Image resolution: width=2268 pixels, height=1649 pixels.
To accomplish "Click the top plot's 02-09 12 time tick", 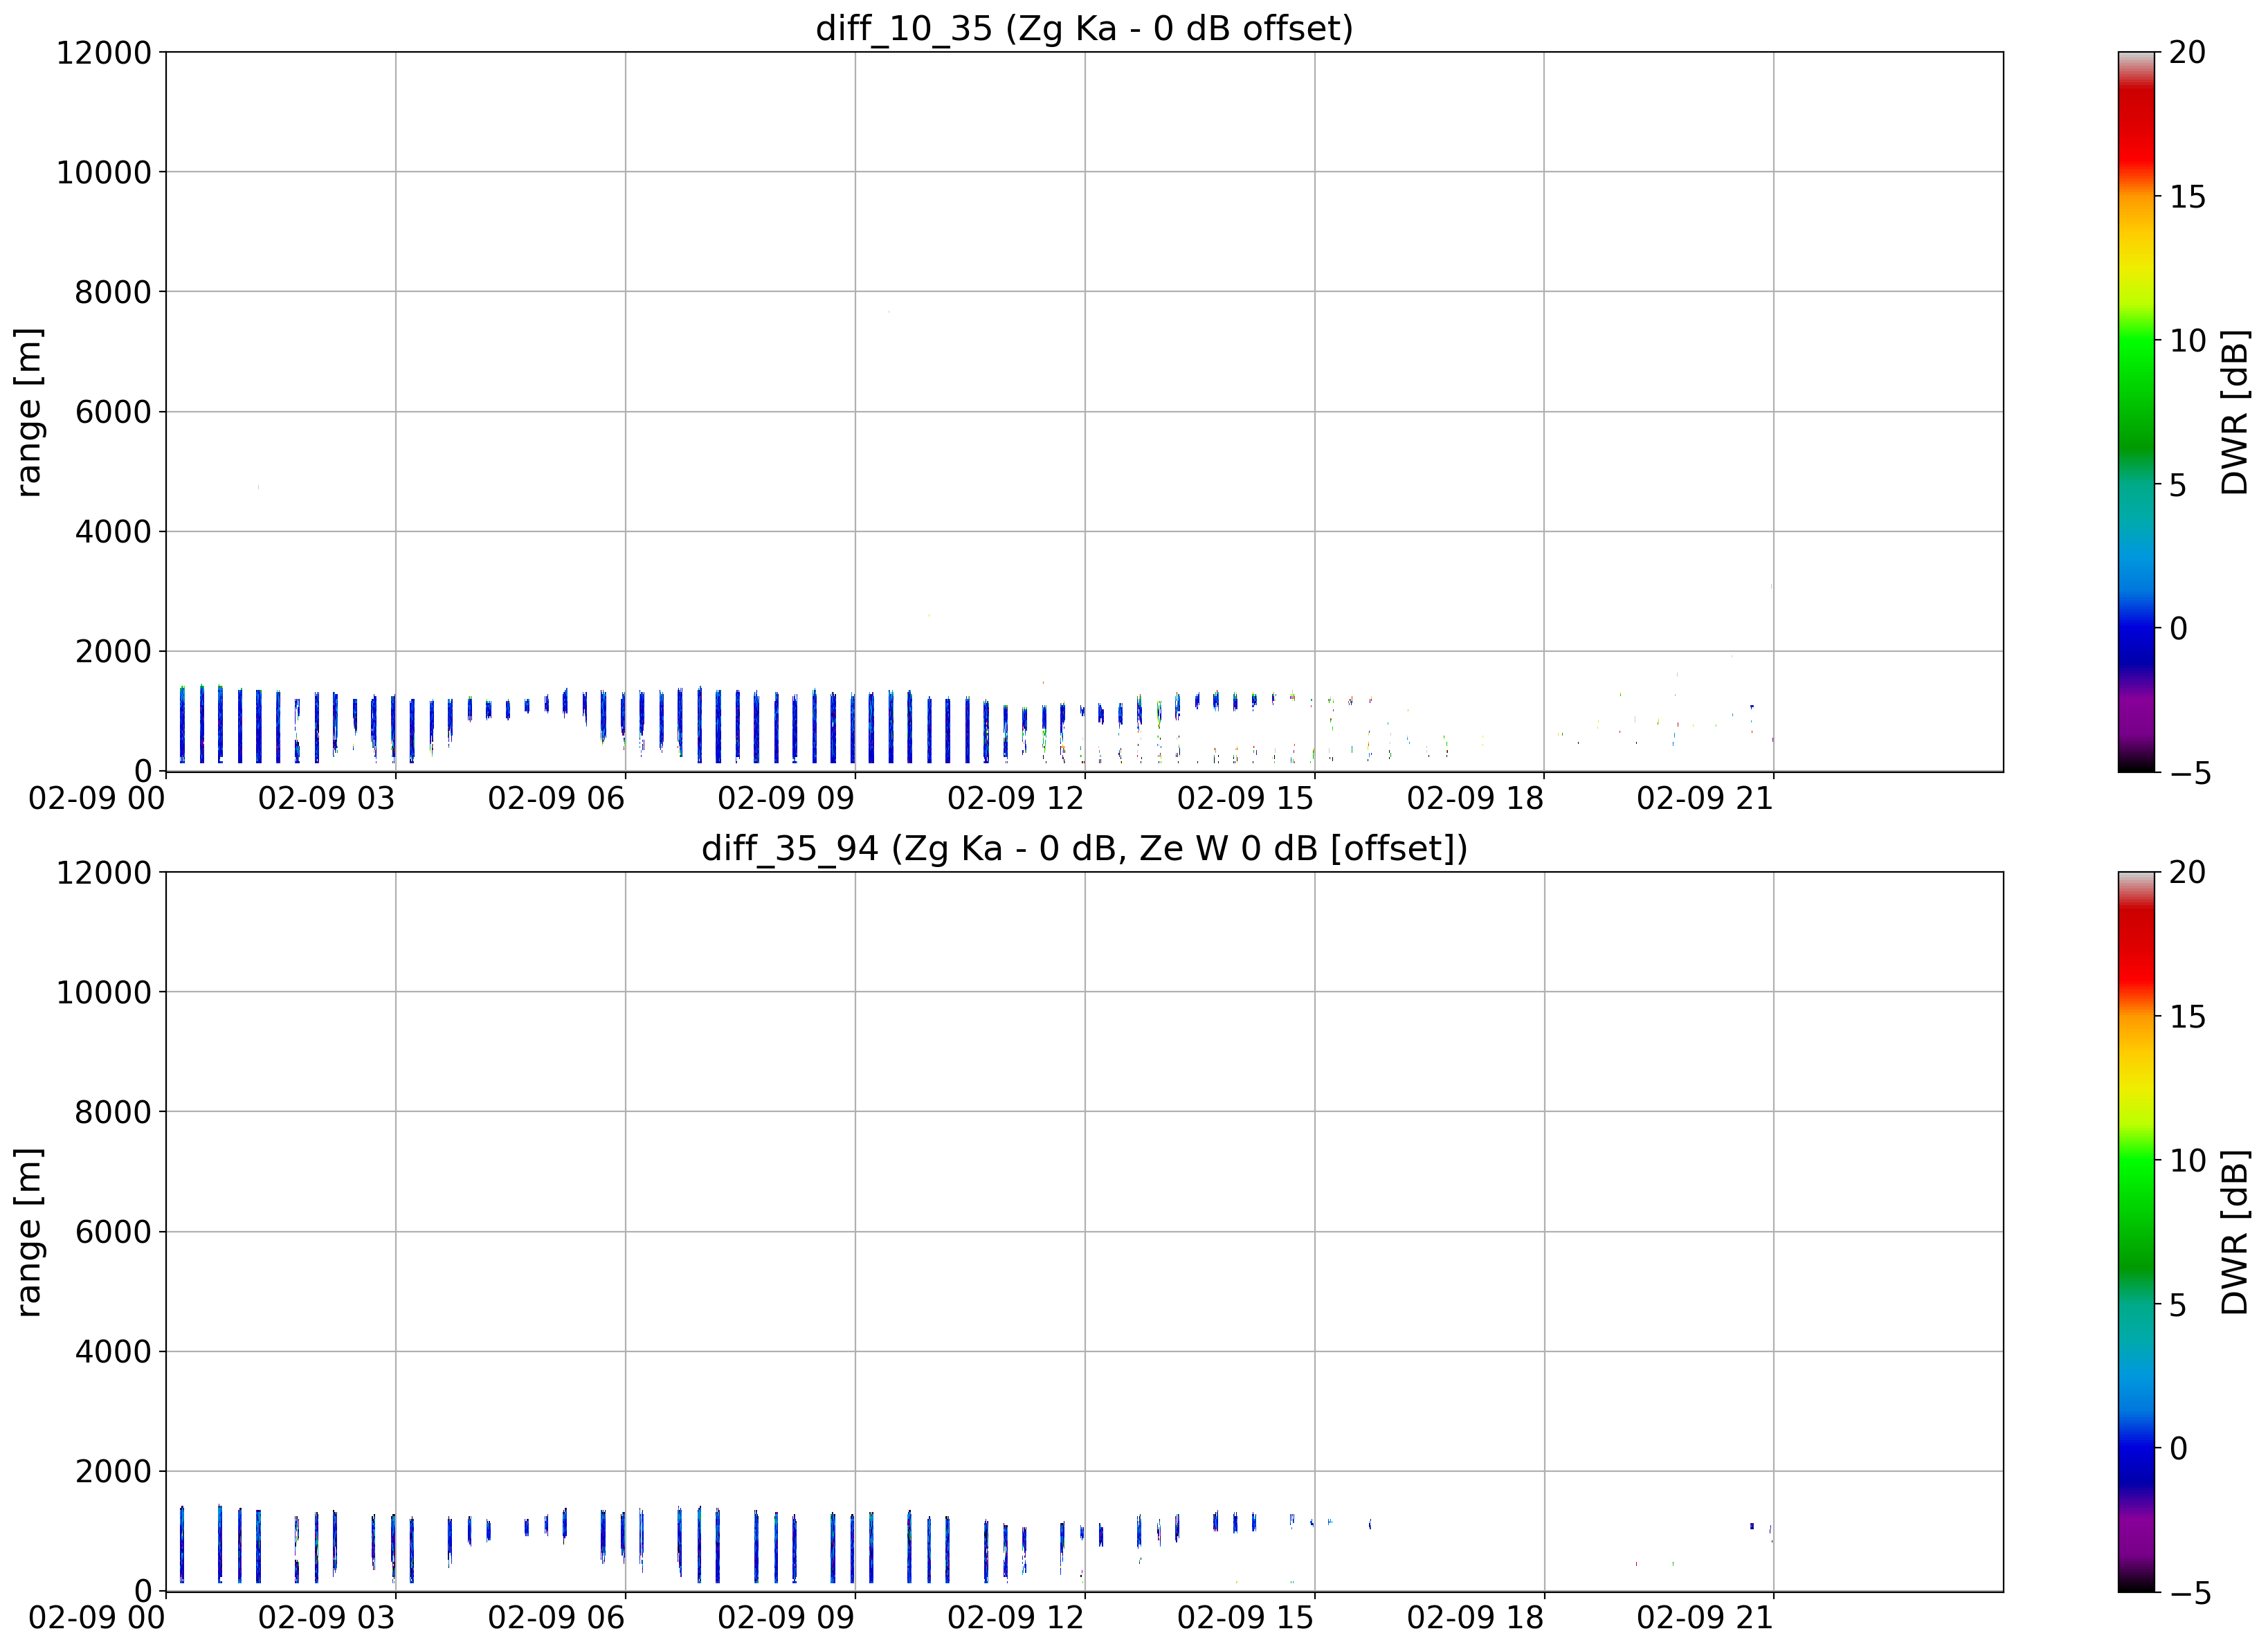I will pyautogui.click(x=1016, y=798).
